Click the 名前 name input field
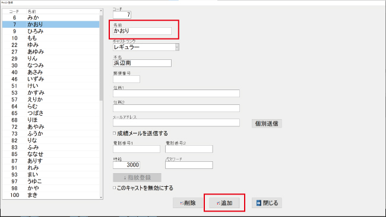Viewport: 386px width, 217px height. click(142, 31)
